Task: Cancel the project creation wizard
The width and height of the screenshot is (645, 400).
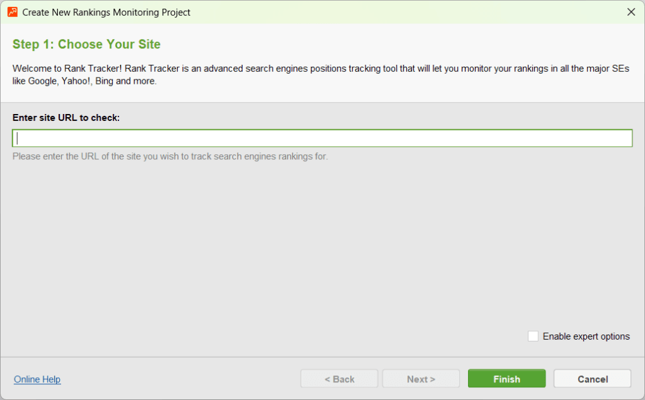Action: (x=592, y=379)
